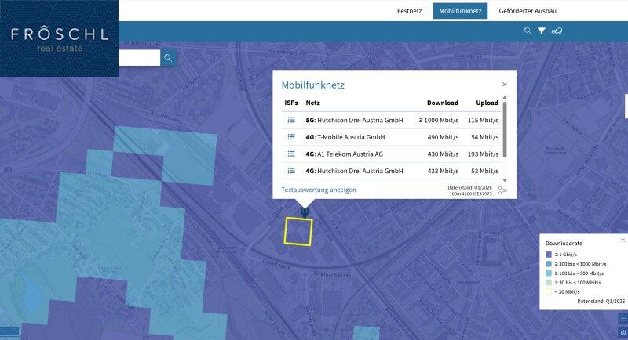628x340 pixels.
Task: Open ISP list for 4G Hutchison Drei
Action: click(x=291, y=171)
